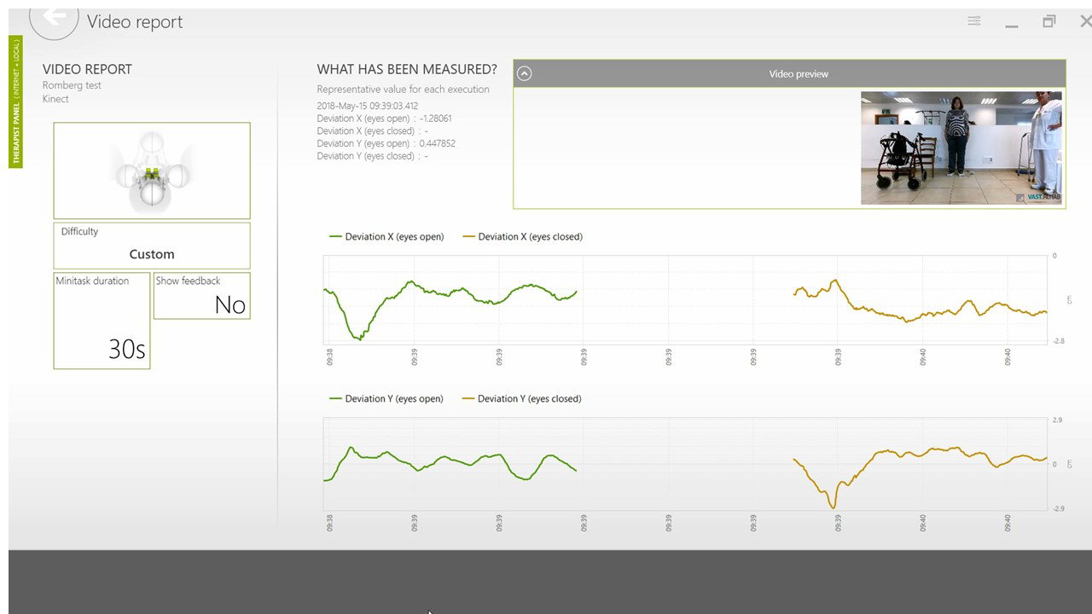Restore the window using the restore icon
This screenshot has width=1092, height=614.
tap(1048, 21)
